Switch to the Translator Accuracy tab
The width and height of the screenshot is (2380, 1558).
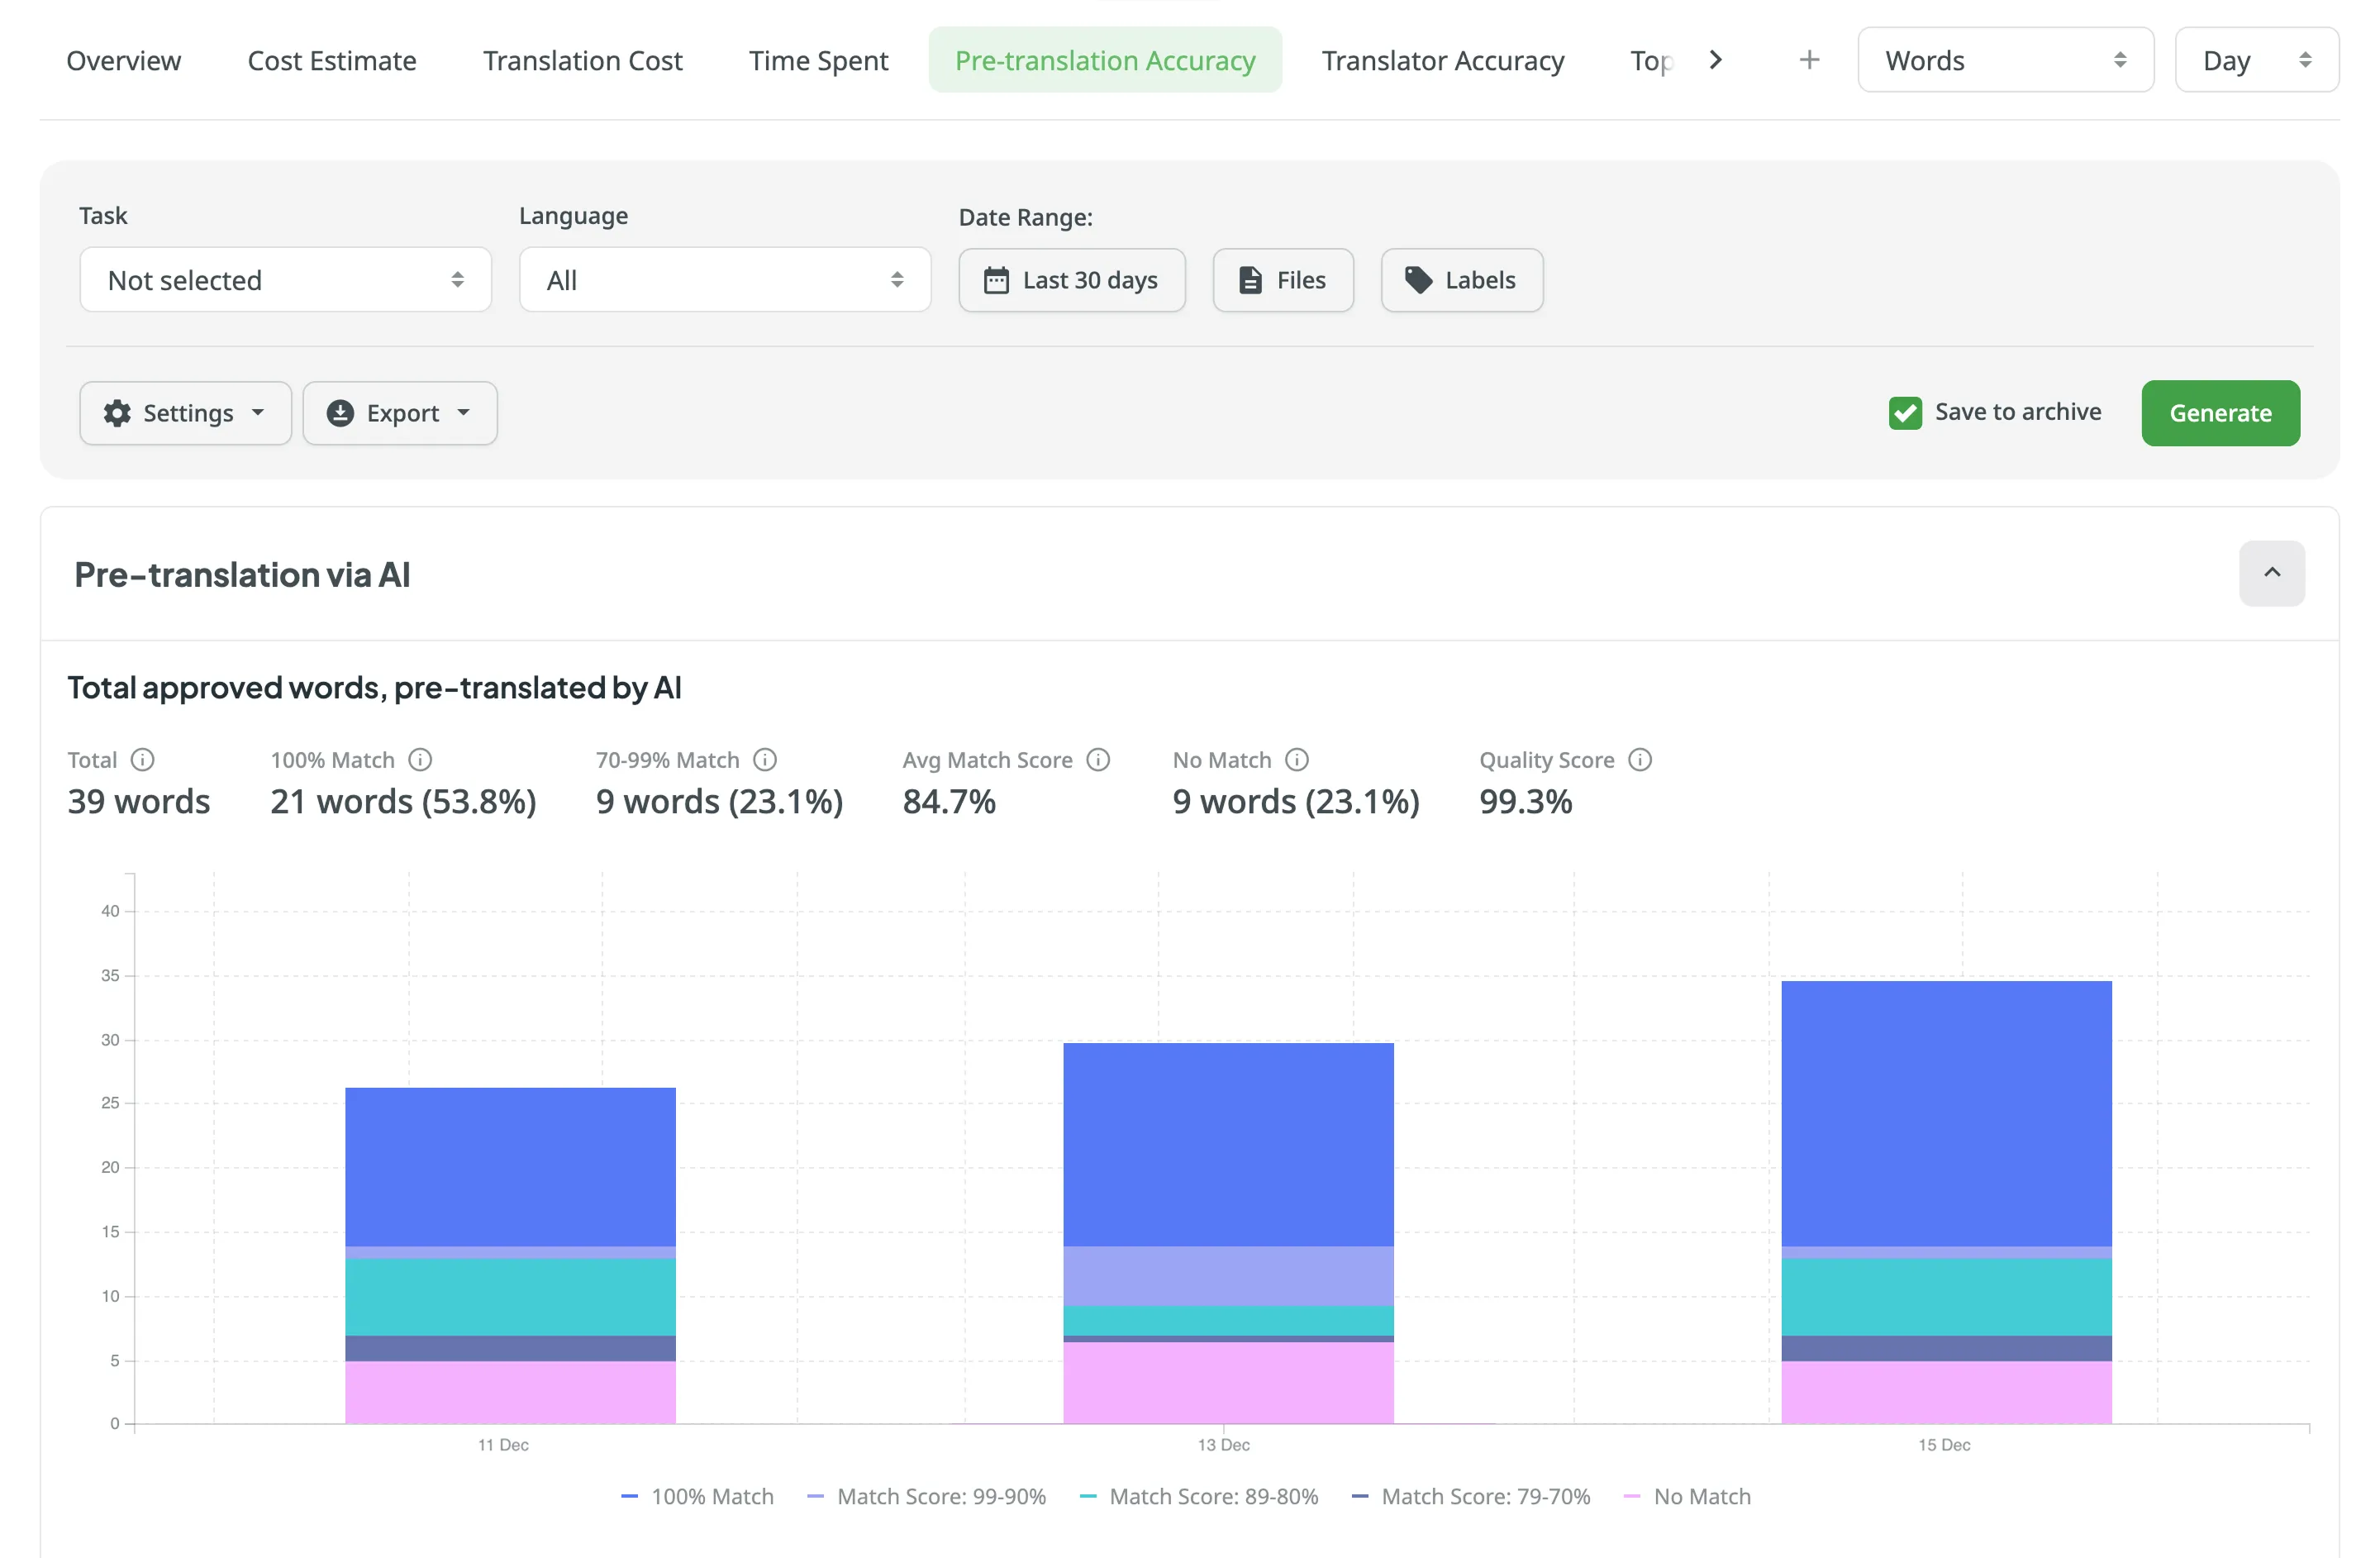click(1442, 60)
